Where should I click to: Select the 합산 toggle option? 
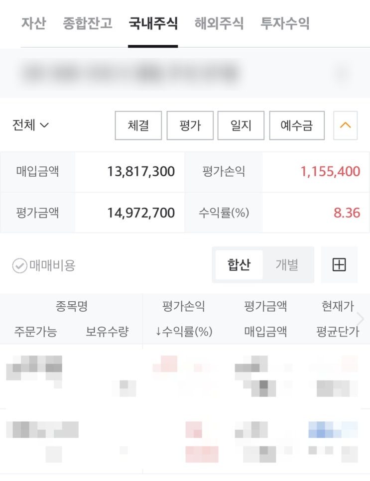[239, 265]
